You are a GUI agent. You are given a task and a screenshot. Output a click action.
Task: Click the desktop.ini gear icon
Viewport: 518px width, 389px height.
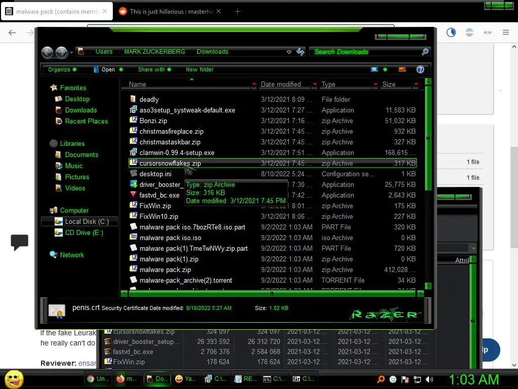133,174
